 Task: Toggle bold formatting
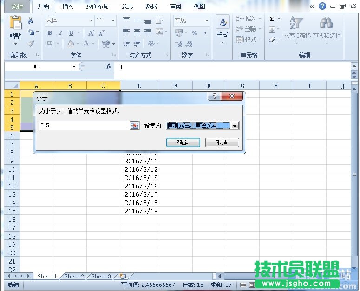50,33
